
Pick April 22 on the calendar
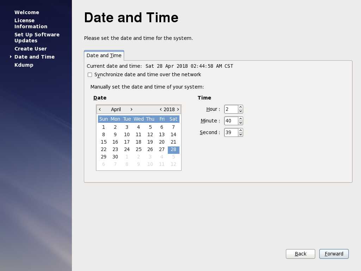tap(104, 150)
